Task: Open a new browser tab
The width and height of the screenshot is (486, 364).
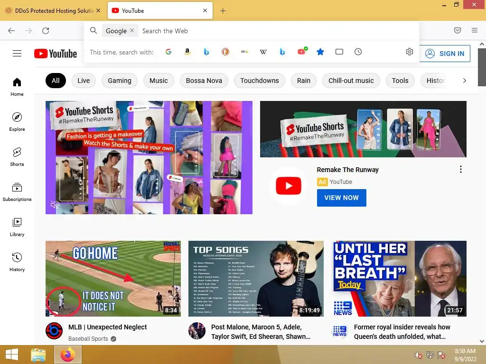Action: [223, 11]
